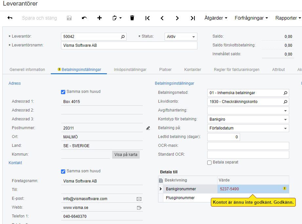The width and height of the screenshot is (302, 224).
Task: Add new supplier with plus icon
Action: pyautogui.click(x=100, y=18)
